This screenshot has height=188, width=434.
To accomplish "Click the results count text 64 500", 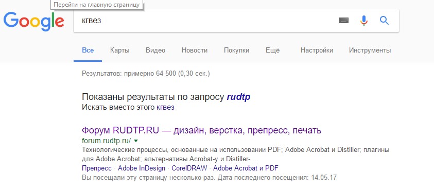I will click(x=166, y=74).
